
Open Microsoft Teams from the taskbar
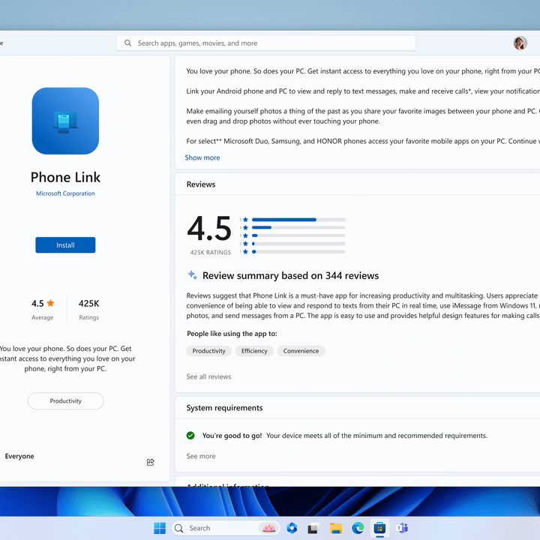tap(401, 528)
